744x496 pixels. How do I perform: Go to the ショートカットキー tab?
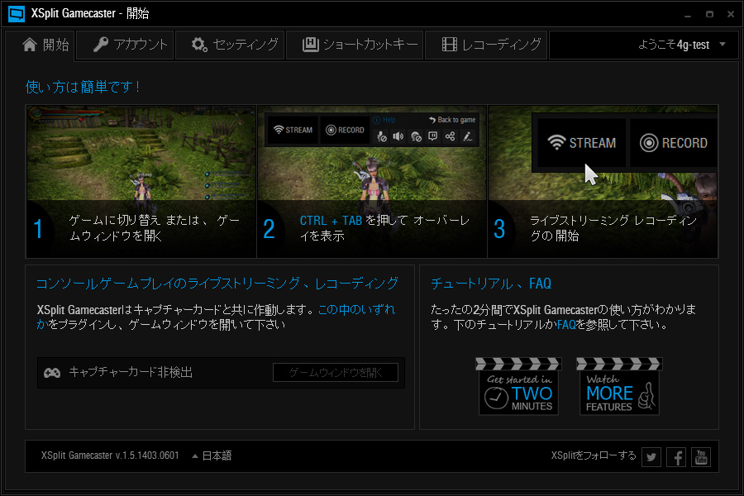tap(355, 45)
